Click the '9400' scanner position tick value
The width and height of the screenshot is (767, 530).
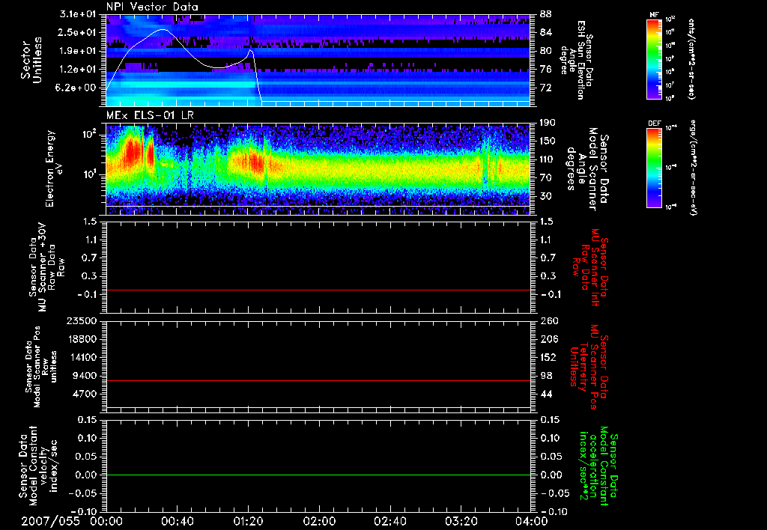pyautogui.click(x=84, y=376)
